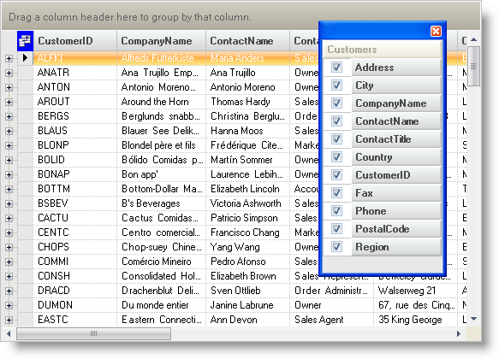Click the Country button in column chooser

pyautogui.click(x=396, y=157)
